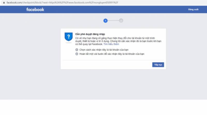Click the gray number 1 bullet icon
Viewport: 207px width, 115px height.
pos(77,50)
